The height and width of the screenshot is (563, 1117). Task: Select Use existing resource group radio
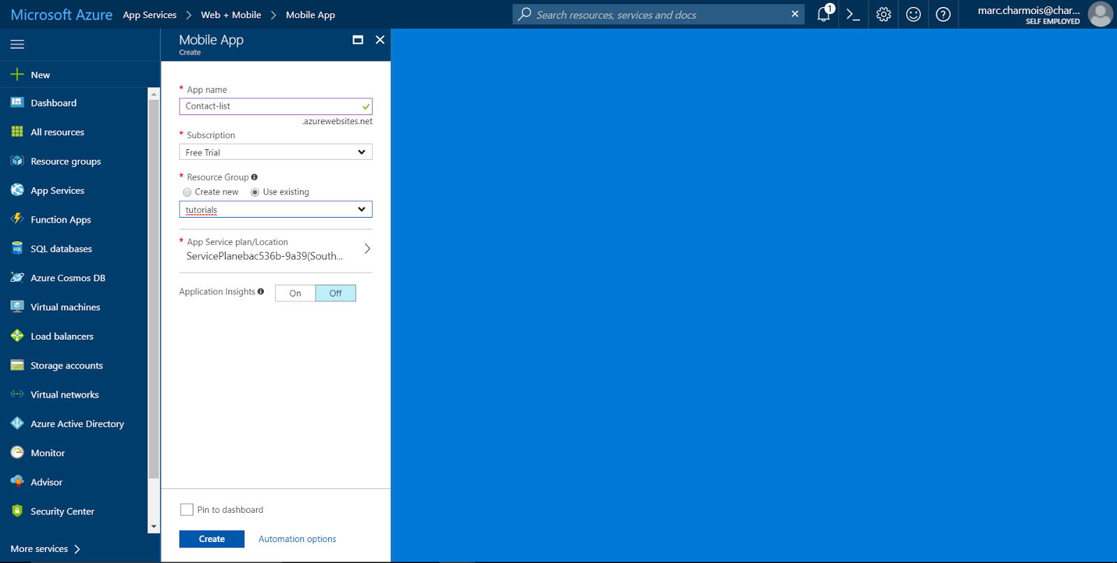255,192
